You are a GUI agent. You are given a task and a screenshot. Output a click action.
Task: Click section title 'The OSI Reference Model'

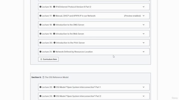[x=56, y=77]
